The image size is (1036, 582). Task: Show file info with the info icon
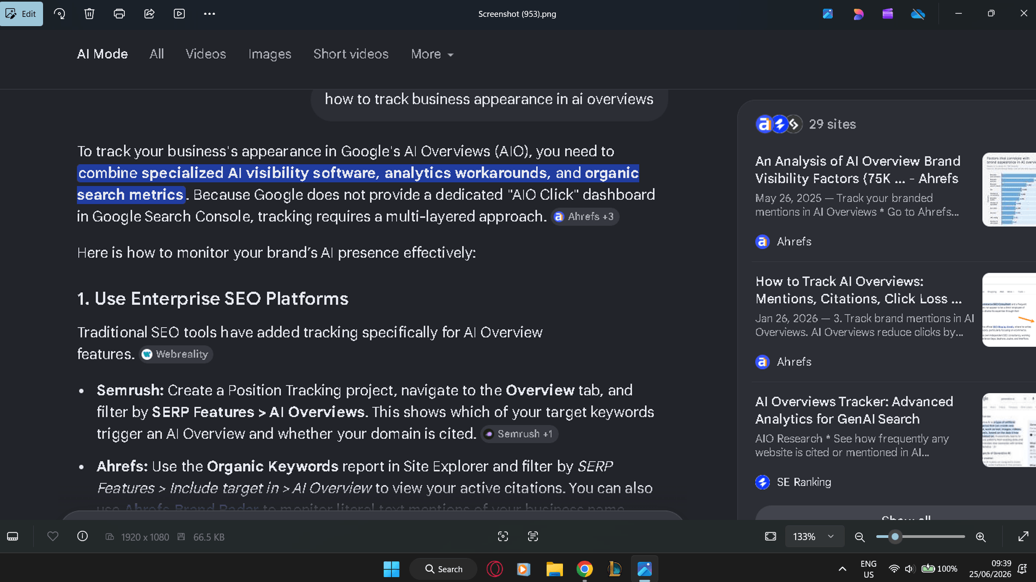tap(82, 536)
